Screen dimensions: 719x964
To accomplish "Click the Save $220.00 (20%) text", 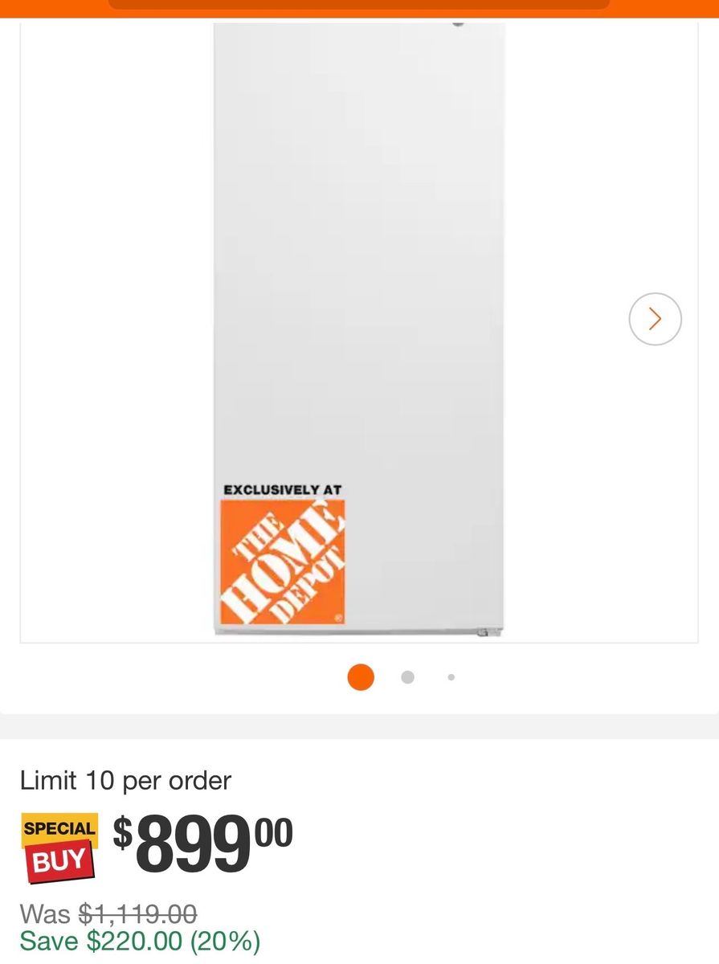I will pos(141,941).
